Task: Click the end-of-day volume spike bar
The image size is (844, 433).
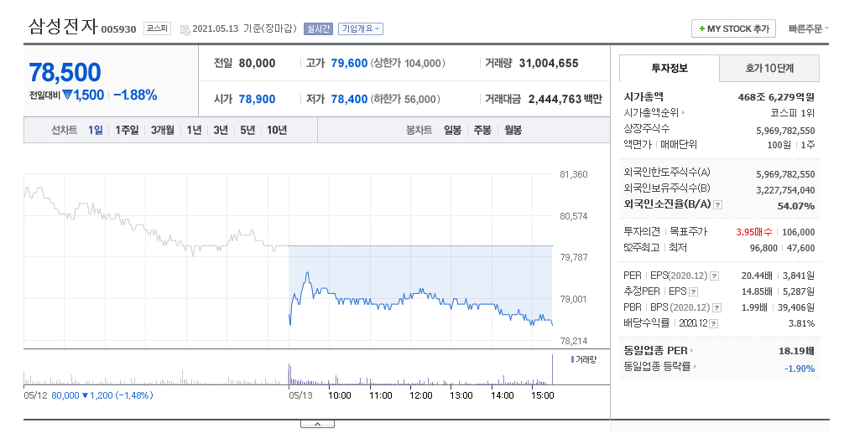Action: tap(552, 369)
